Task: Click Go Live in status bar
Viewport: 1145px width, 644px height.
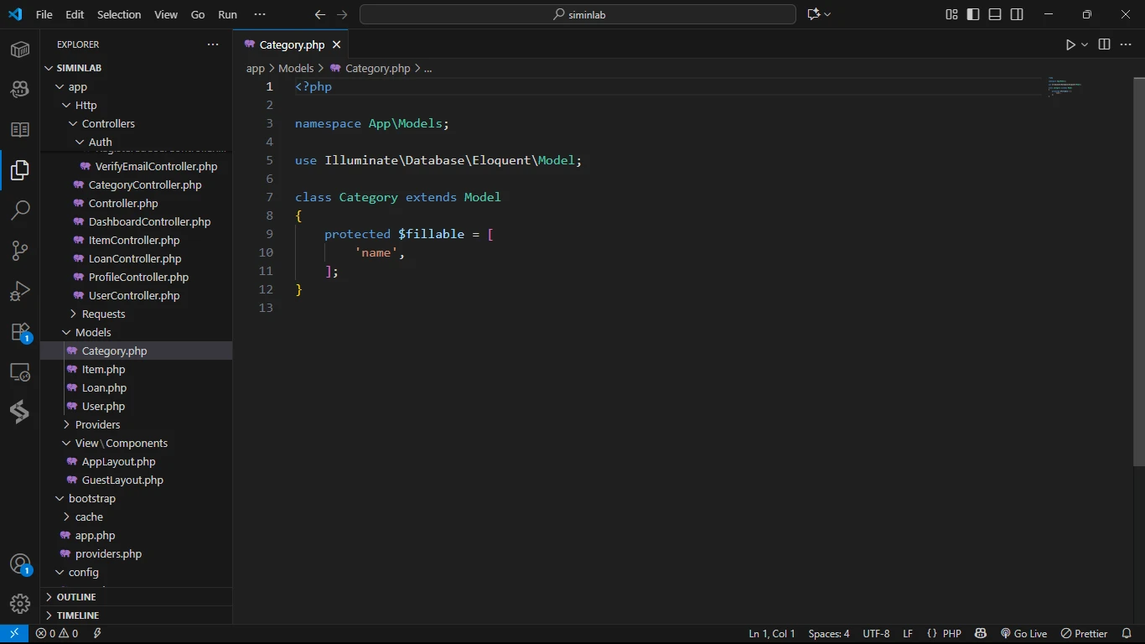Action: tap(1023, 634)
